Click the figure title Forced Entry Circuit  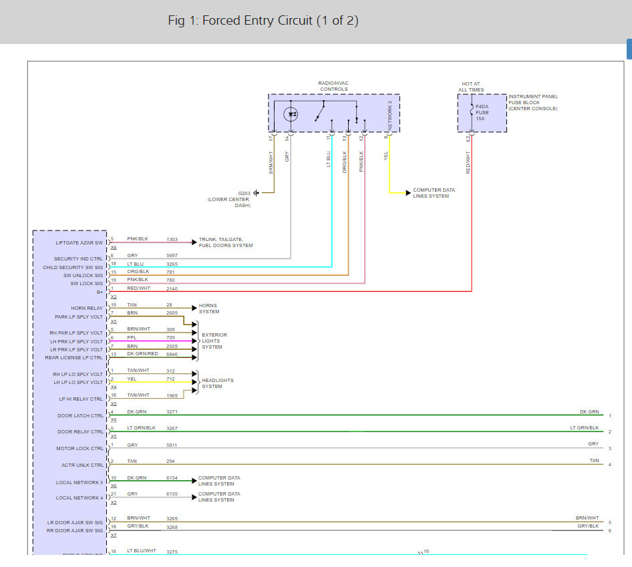point(263,20)
